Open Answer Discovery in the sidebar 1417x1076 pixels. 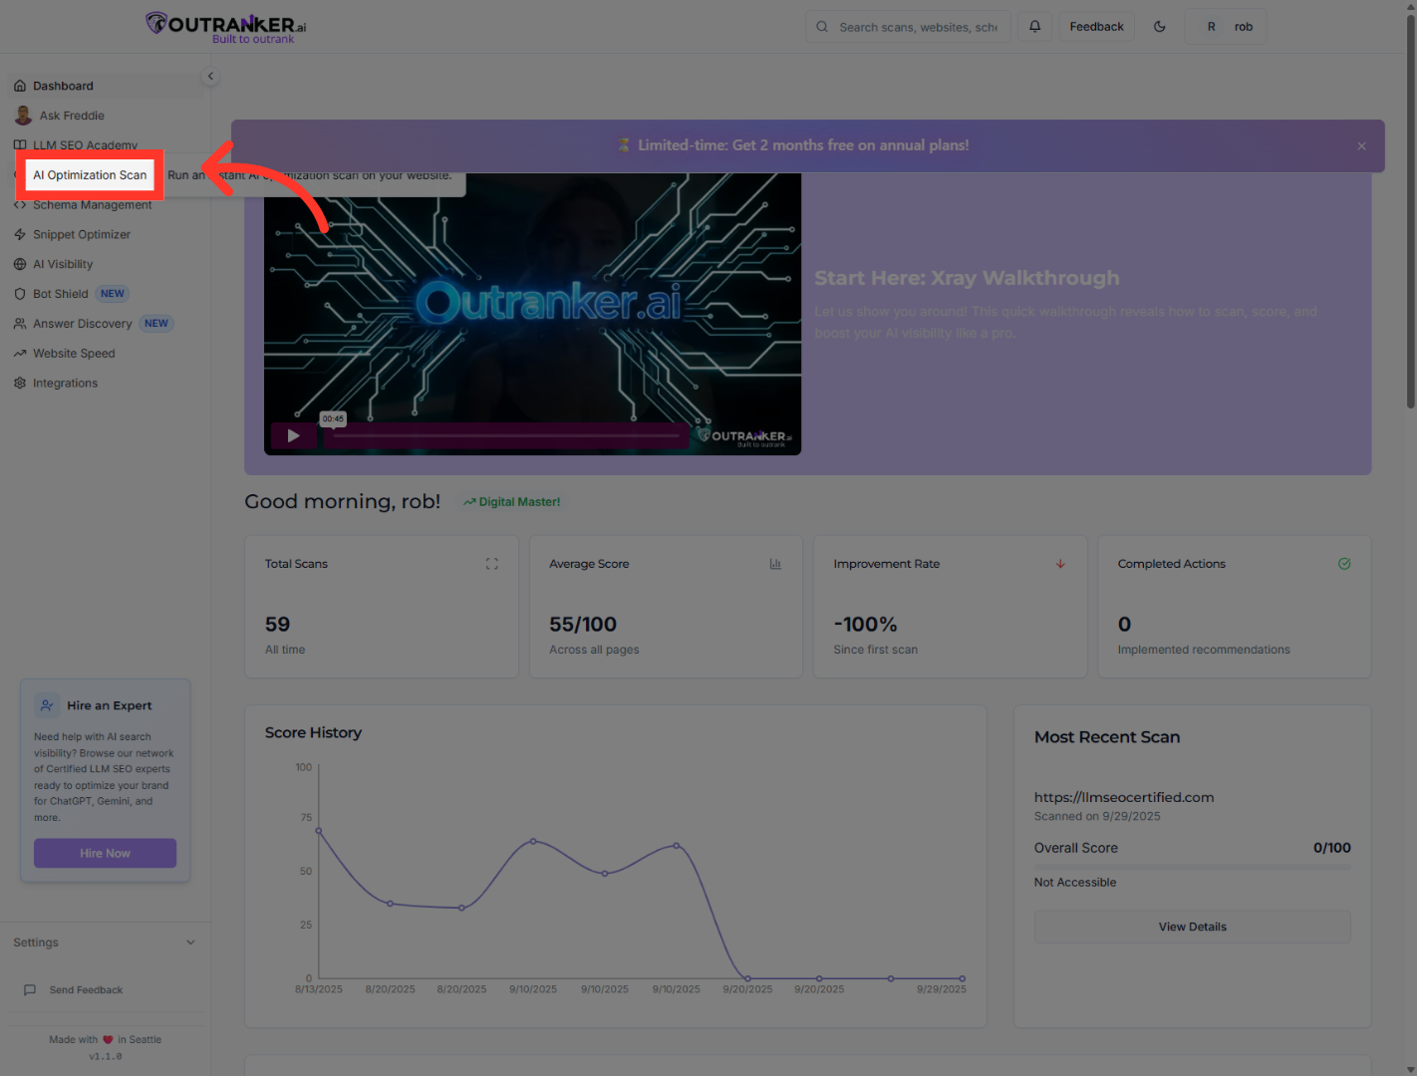tap(83, 323)
